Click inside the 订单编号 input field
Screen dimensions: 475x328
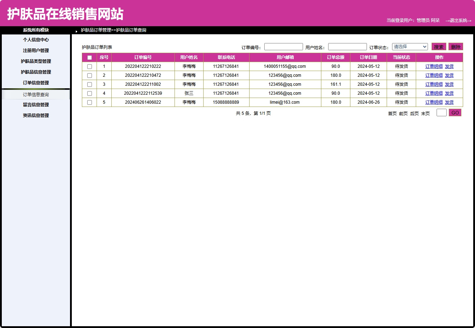point(283,46)
